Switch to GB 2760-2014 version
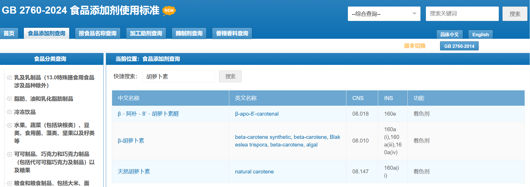The image size is (530, 187). click(459, 46)
